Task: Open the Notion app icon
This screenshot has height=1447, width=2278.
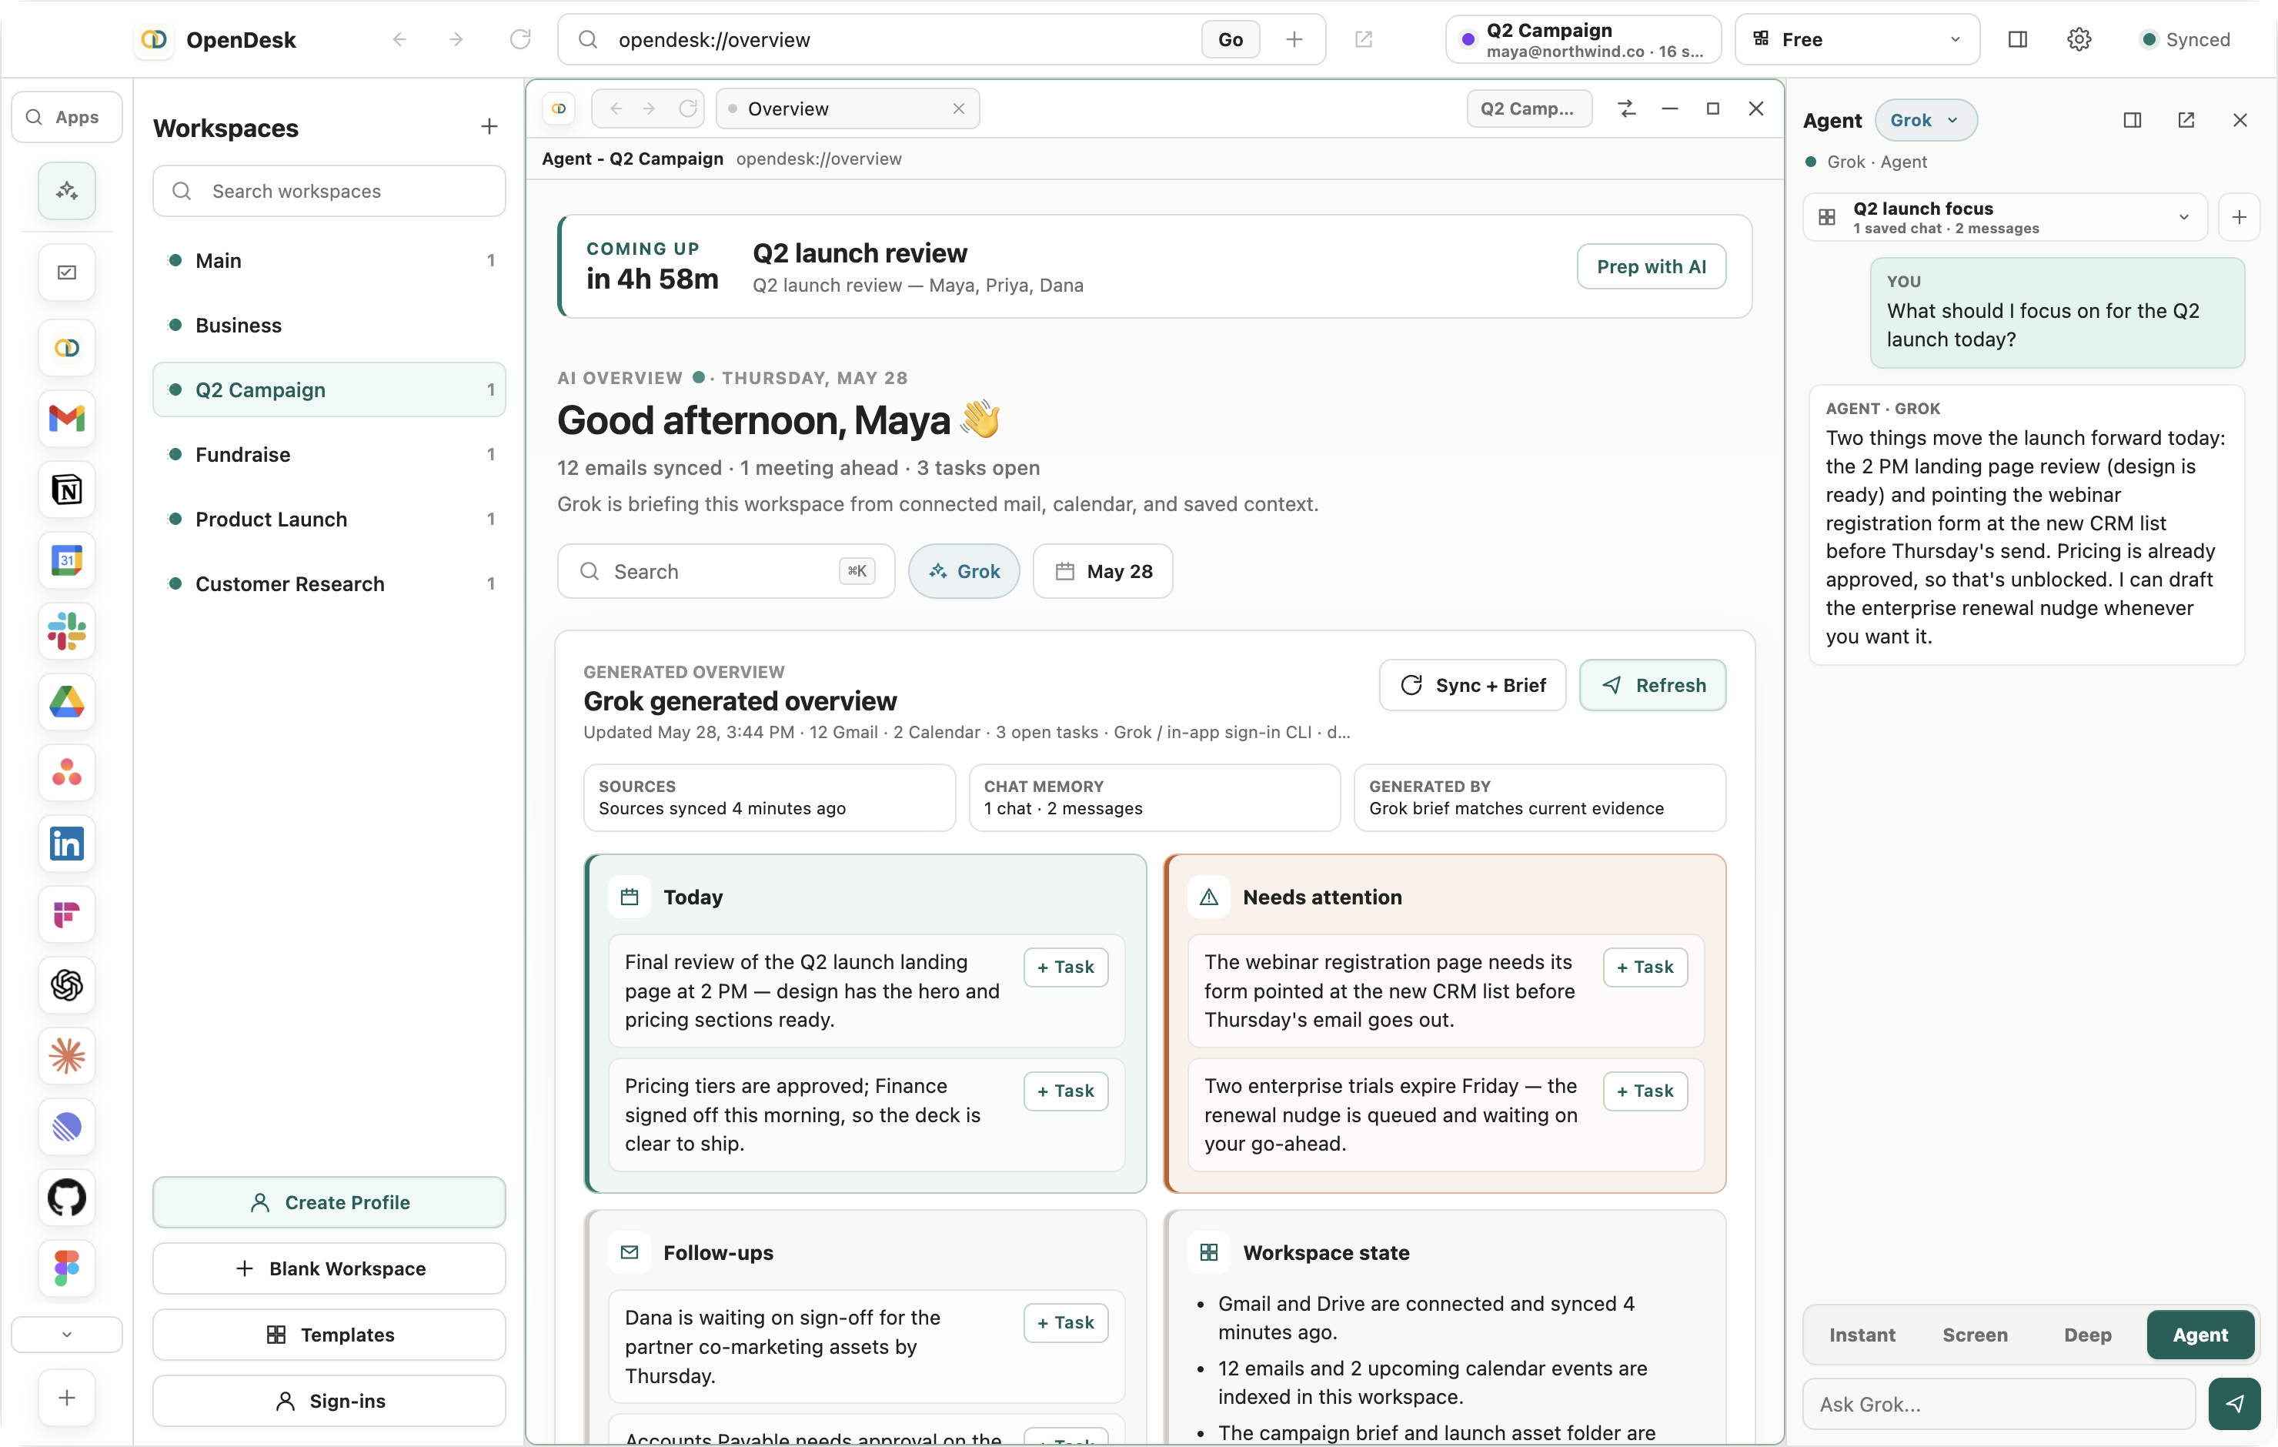Action: 66,490
